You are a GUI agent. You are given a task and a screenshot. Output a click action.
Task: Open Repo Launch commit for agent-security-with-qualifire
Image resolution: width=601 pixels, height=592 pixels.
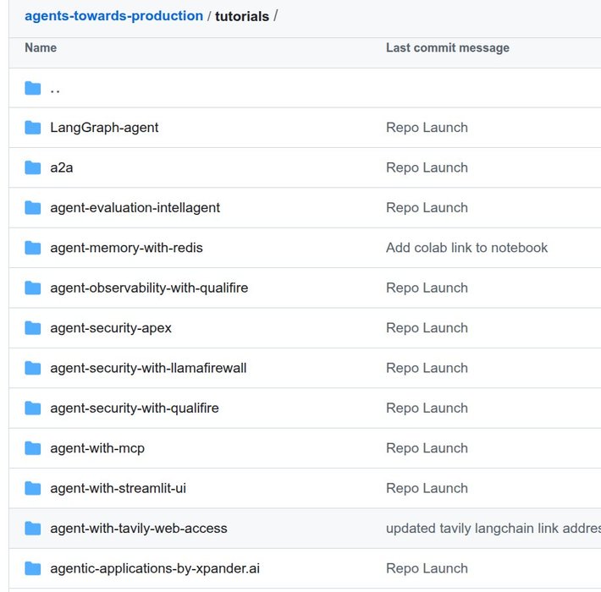click(427, 408)
